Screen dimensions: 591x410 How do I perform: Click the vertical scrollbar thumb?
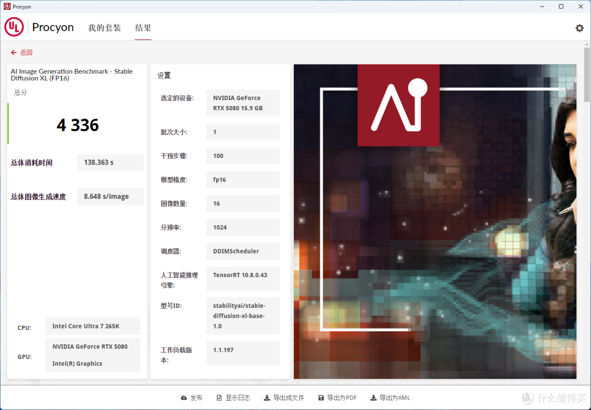[587, 74]
